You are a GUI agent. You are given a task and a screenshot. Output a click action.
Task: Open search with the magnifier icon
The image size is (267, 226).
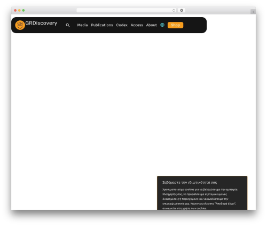click(x=68, y=25)
